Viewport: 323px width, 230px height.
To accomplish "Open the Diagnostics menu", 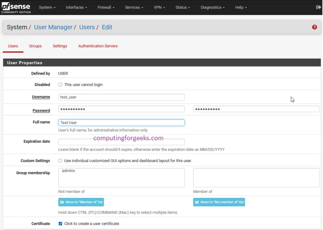I will (x=212, y=8).
